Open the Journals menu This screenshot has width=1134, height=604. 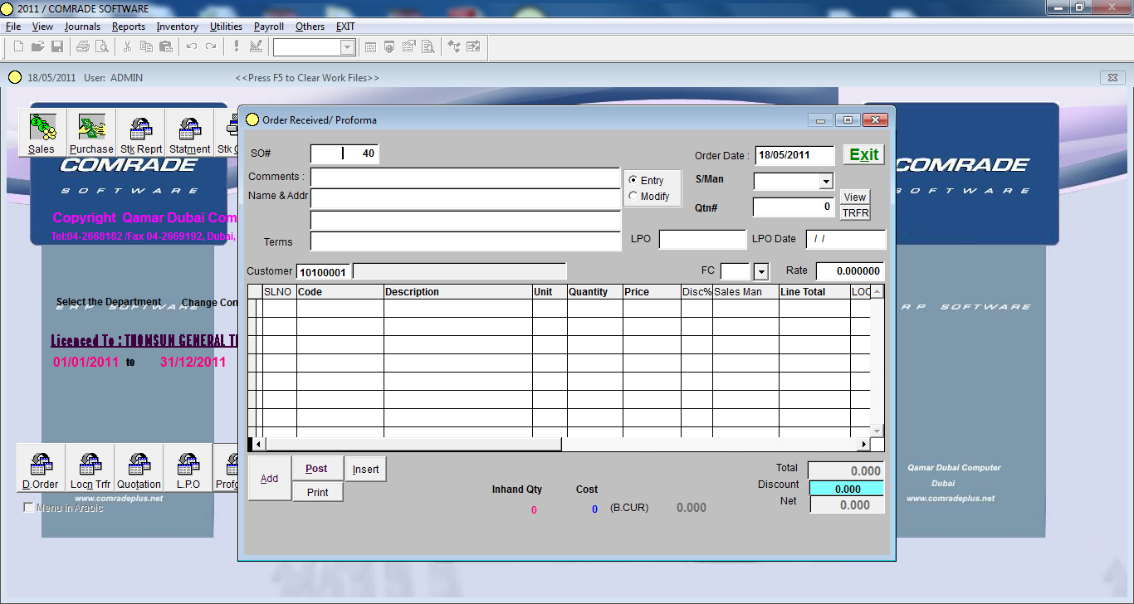(x=81, y=26)
